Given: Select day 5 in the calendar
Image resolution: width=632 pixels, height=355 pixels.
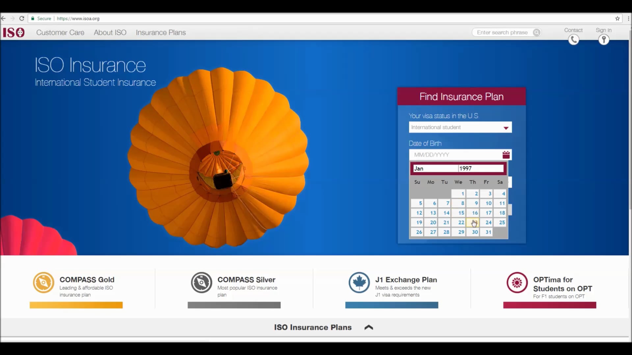Looking at the screenshot, I should tap(417, 203).
